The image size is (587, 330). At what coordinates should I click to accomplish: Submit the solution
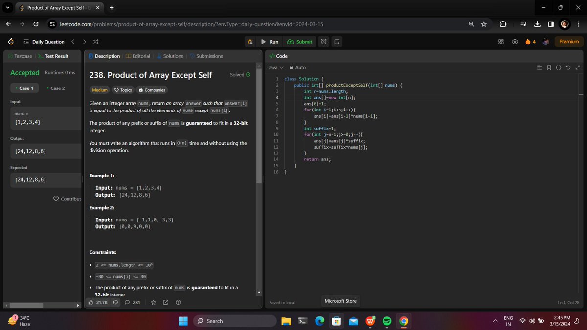299,42
